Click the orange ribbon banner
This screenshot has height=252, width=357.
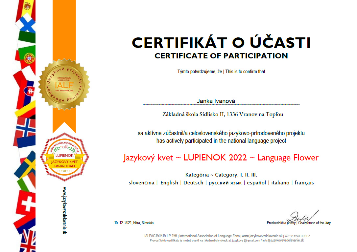click(x=64, y=33)
